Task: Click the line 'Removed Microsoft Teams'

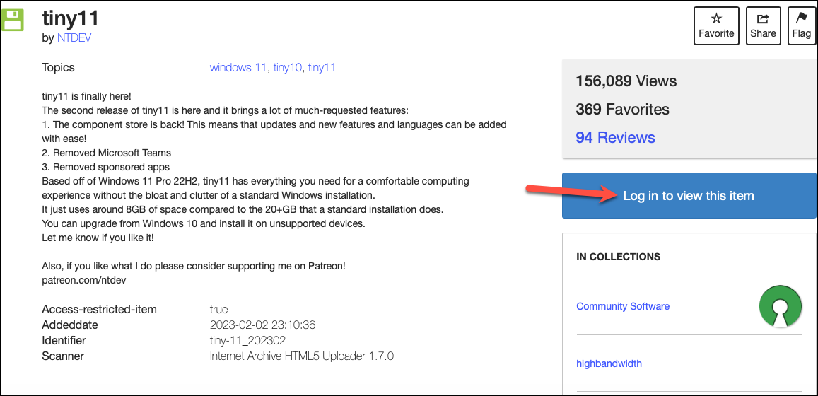Action: [x=107, y=153]
